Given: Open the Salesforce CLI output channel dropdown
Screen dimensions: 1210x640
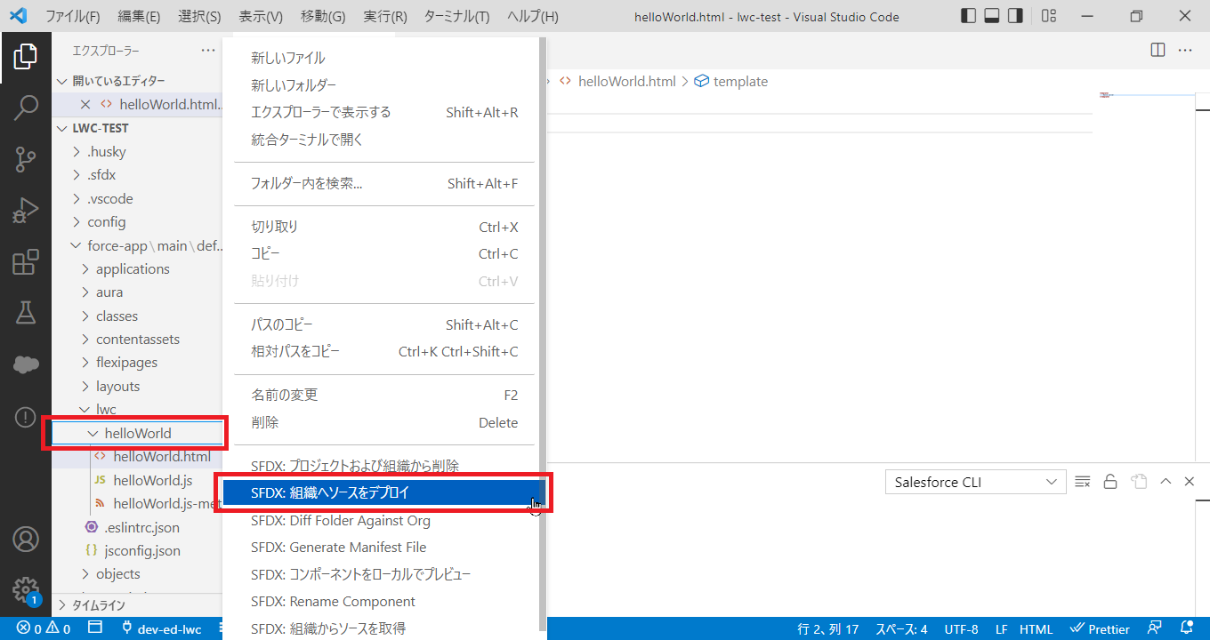Looking at the screenshot, I should pos(975,482).
